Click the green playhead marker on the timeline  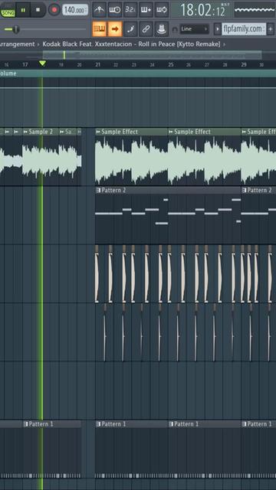[x=43, y=64]
